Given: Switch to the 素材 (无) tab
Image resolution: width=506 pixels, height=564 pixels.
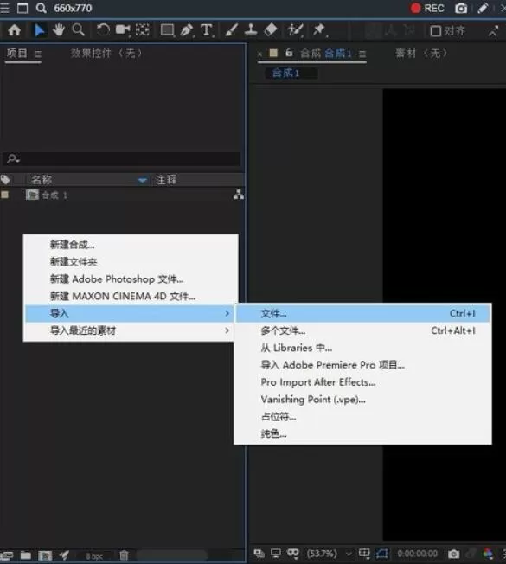Looking at the screenshot, I should pyautogui.click(x=421, y=54).
